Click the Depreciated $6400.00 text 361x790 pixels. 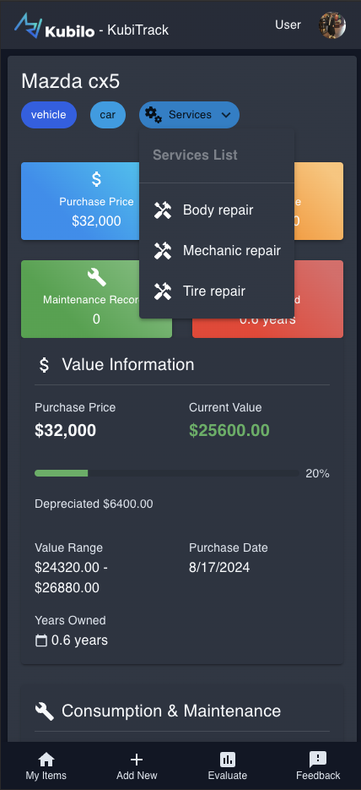click(94, 504)
